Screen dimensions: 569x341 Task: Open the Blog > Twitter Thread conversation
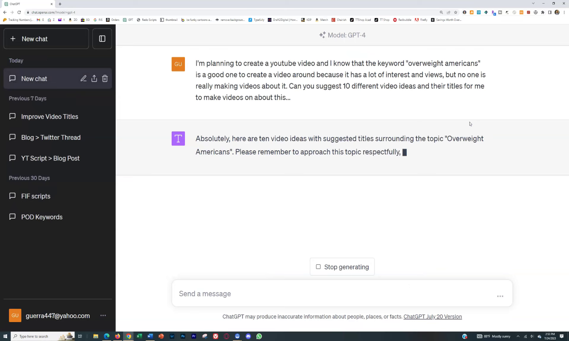click(51, 137)
